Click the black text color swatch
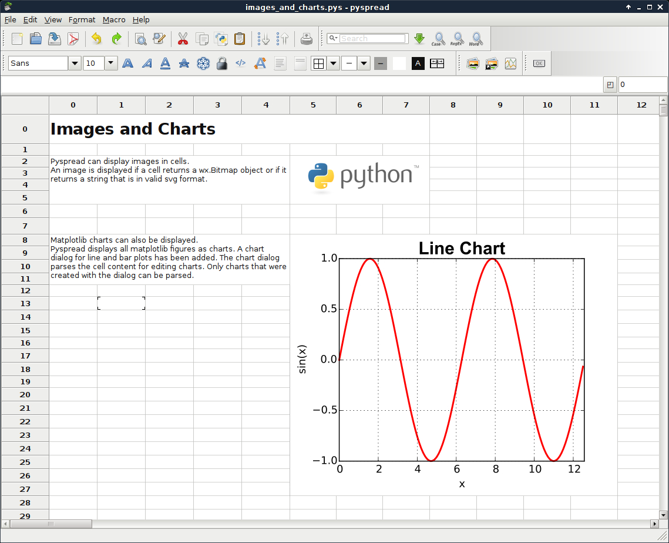This screenshot has width=669, height=543. coord(418,63)
